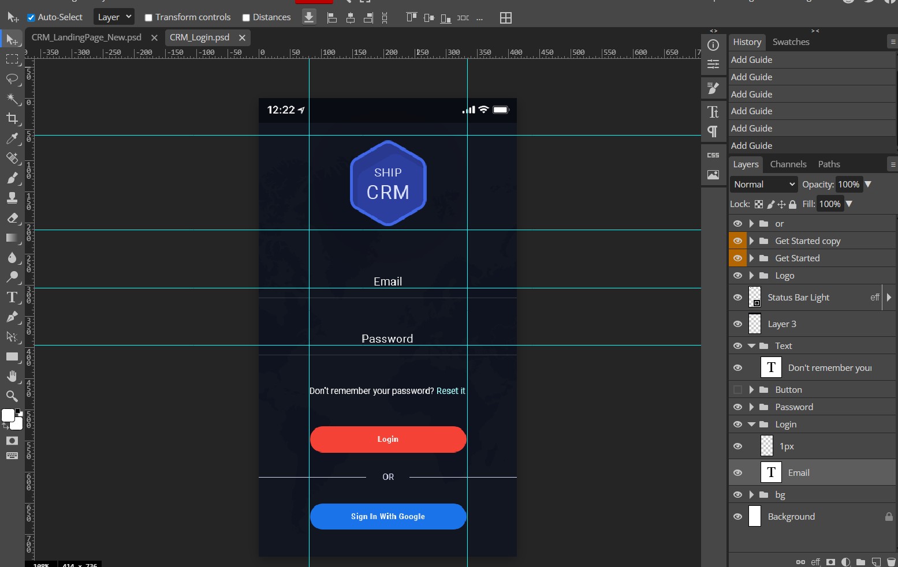Hide the Status Bar Light layer

tap(737, 298)
